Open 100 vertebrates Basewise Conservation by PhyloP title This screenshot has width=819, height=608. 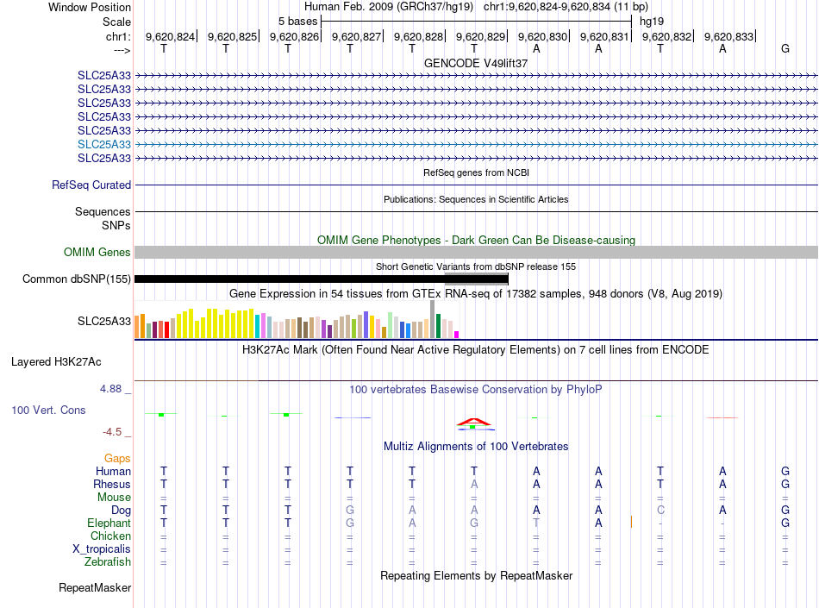coord(476,389)
